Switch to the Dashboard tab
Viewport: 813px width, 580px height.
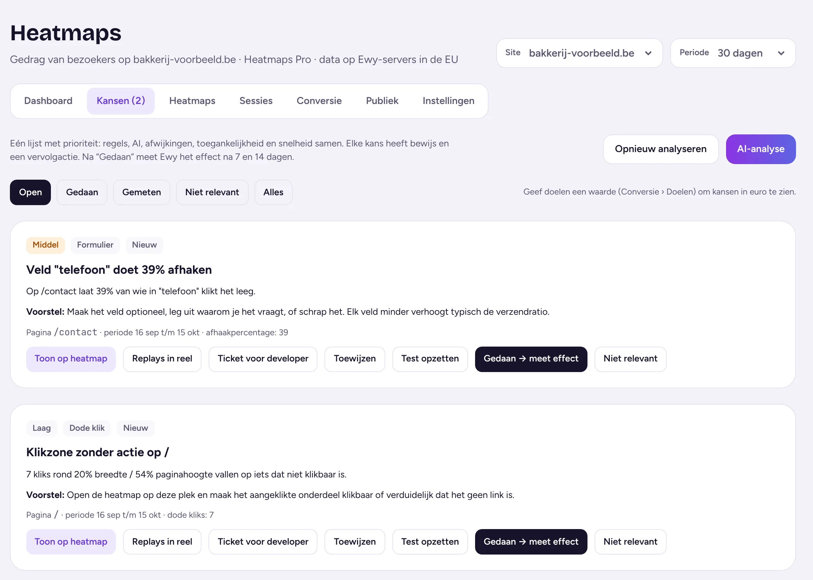point(48,101)
